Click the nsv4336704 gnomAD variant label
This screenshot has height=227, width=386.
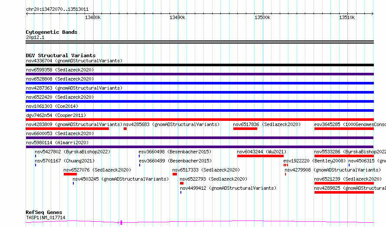[74, 61]
